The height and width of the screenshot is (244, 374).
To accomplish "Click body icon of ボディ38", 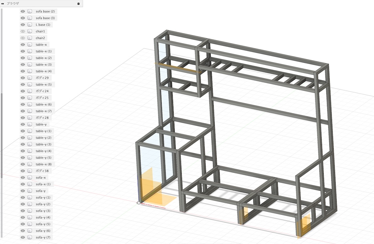I will pyautogui.click(x=30, y=171).
